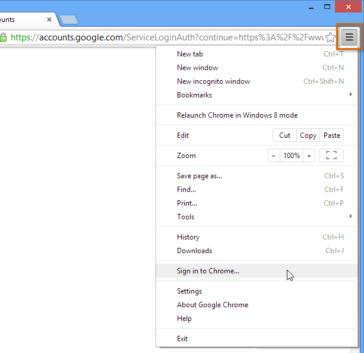Open Settings from the menu
364x353 pixels.
click(257, 291)
